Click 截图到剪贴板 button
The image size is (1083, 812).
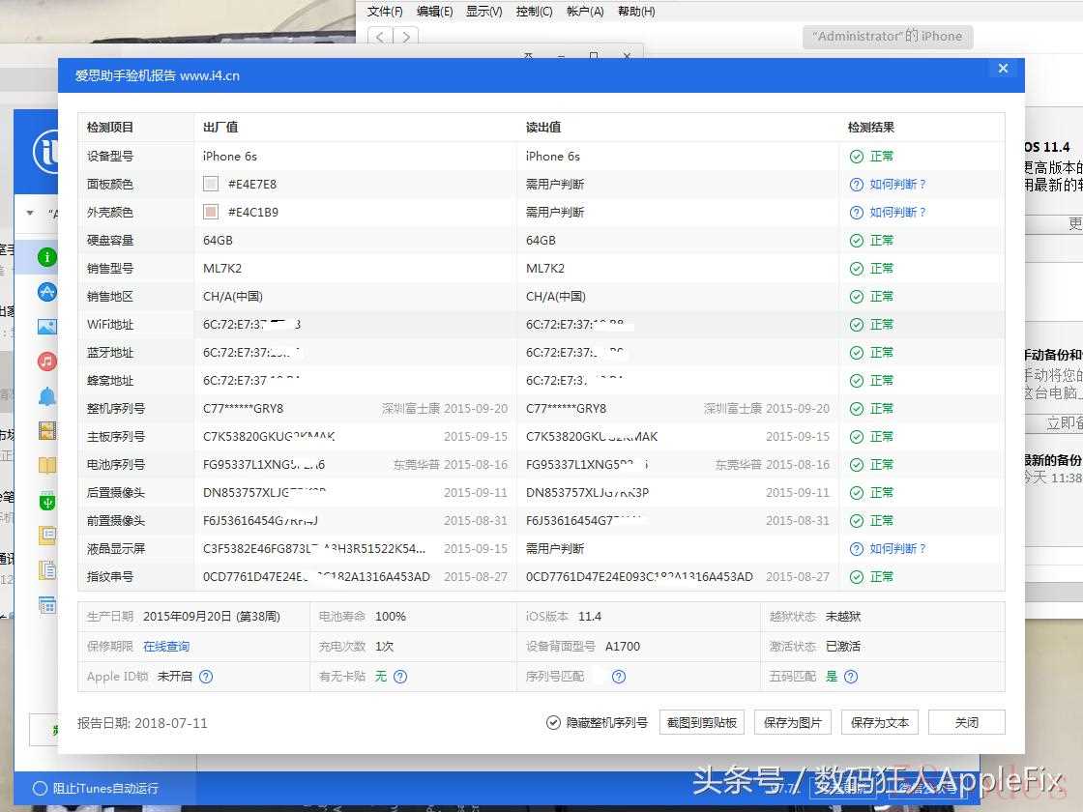(x=702, y=722)
